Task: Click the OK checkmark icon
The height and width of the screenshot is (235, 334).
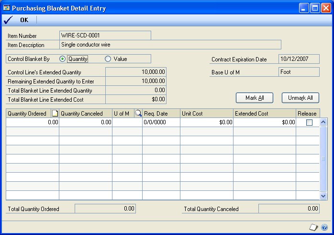Action: [8, 20]
